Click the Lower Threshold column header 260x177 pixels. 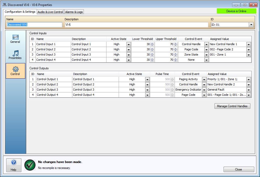[143, 39]
